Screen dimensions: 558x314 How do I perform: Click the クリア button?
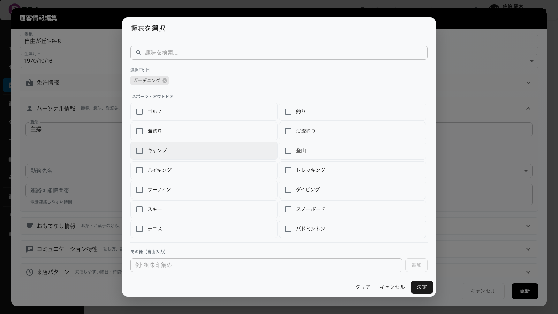363,287
